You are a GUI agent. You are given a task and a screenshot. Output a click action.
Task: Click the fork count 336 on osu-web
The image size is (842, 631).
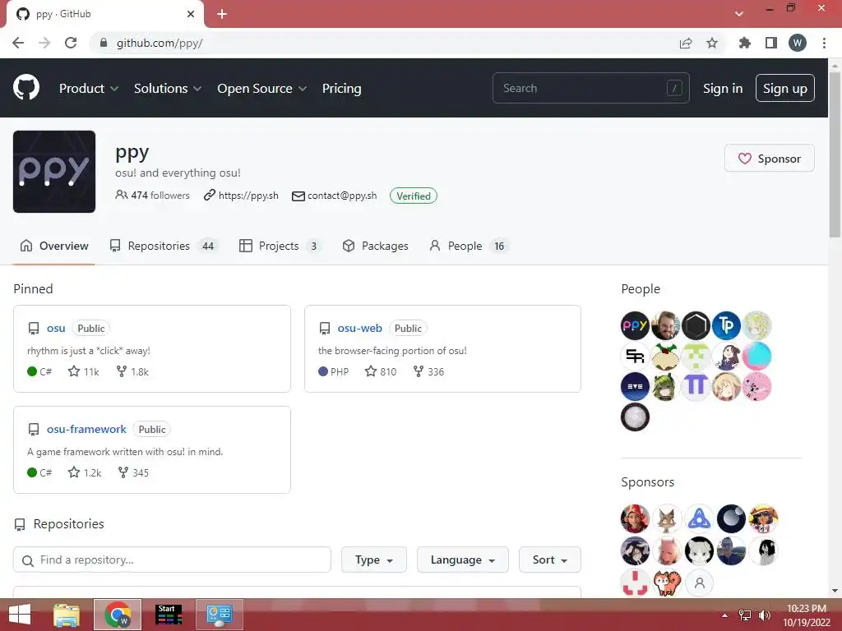(428, 371)
